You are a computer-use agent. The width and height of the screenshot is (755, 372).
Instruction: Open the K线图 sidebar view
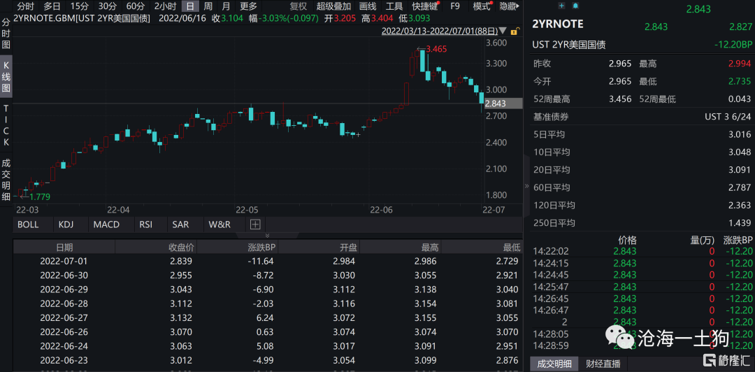point(6,76)
